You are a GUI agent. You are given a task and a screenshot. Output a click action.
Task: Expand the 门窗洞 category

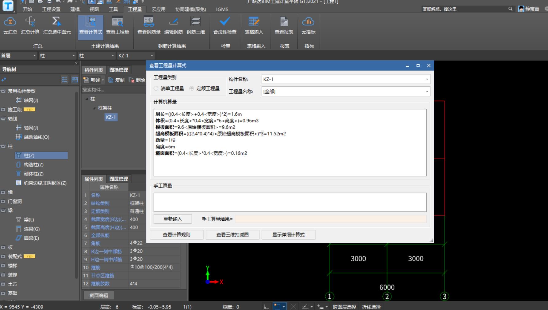click(x=3, y=201)
